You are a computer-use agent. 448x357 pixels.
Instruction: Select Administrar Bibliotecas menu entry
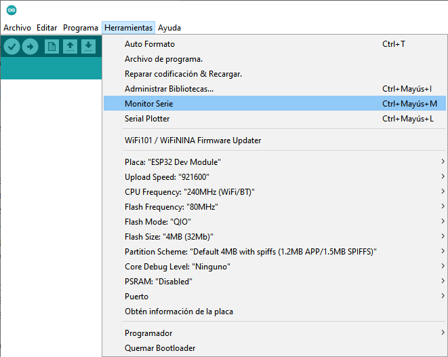274,89
